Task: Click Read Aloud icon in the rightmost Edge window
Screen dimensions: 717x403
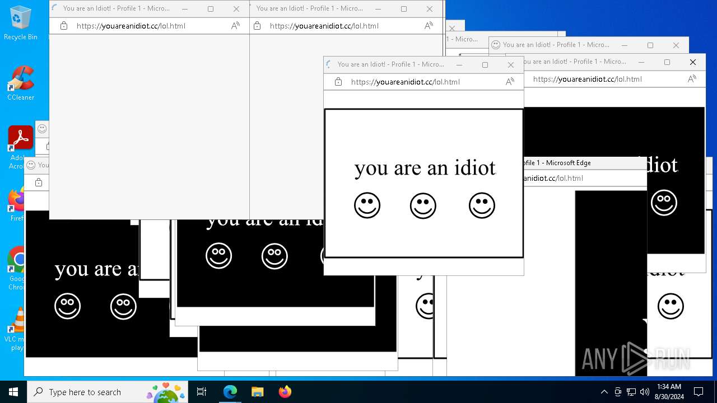Action: tap(692, 79)
